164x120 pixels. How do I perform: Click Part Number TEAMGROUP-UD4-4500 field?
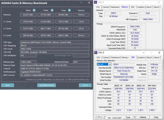tap(124, 77)
